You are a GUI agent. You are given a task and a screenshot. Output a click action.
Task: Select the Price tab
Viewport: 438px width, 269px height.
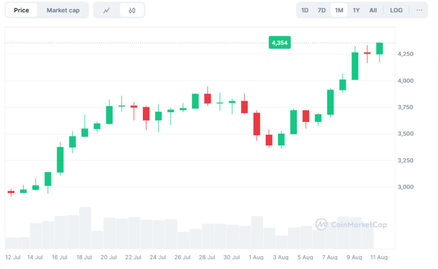click(x=21, y=10)
